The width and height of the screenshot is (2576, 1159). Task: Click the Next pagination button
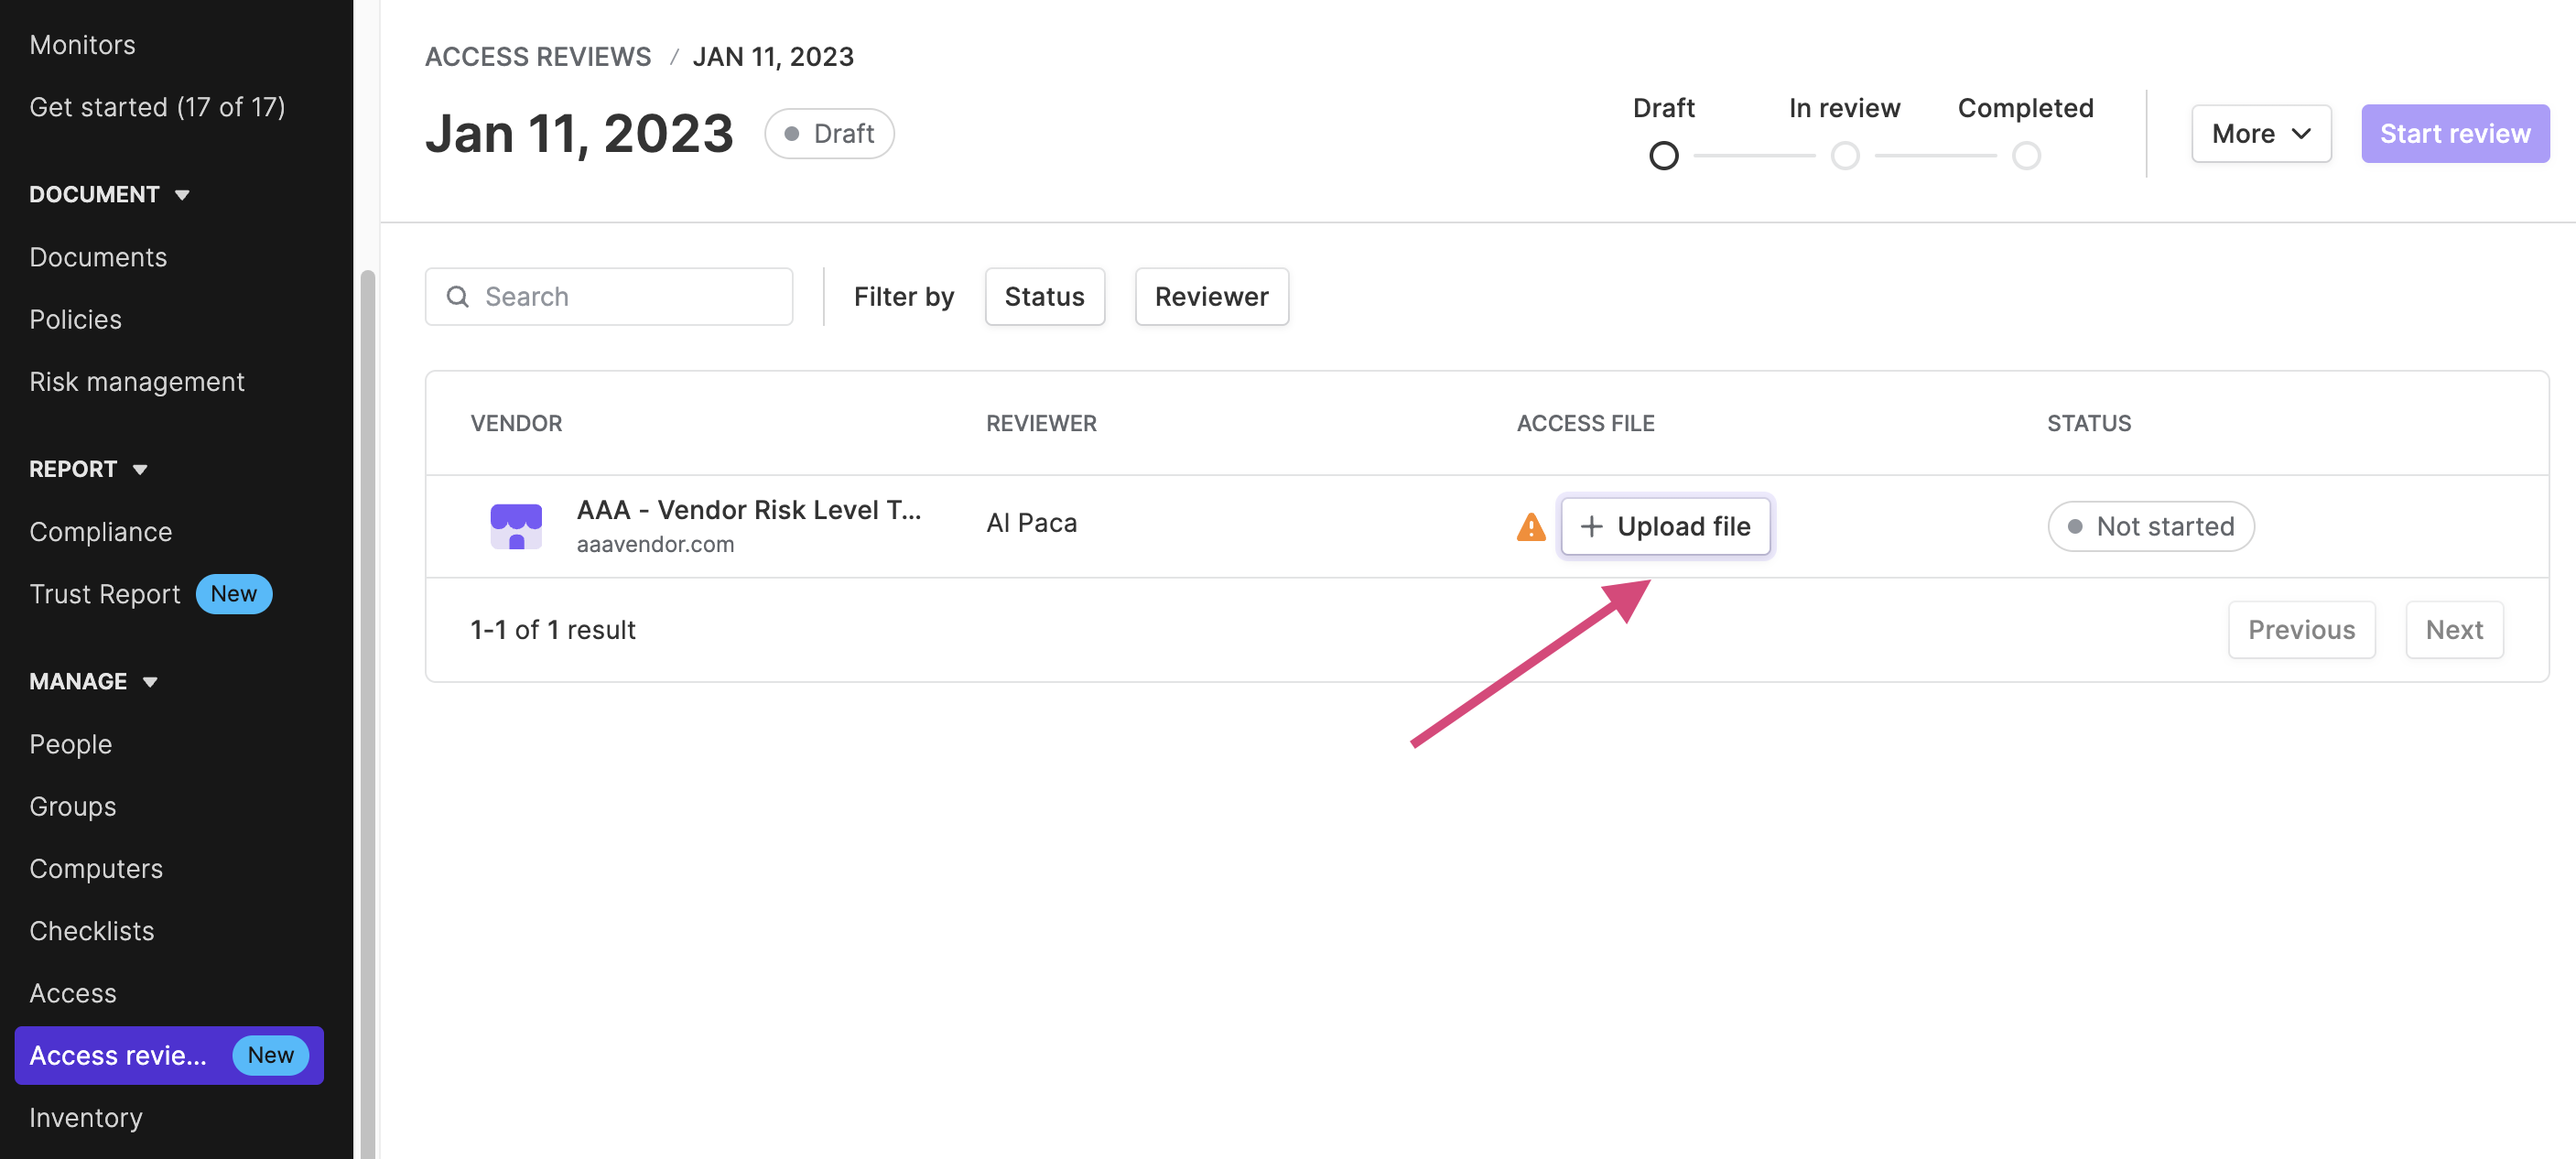point(2453,630)
